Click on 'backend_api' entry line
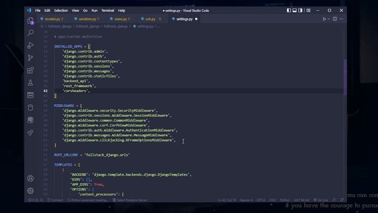 (76, 81)
